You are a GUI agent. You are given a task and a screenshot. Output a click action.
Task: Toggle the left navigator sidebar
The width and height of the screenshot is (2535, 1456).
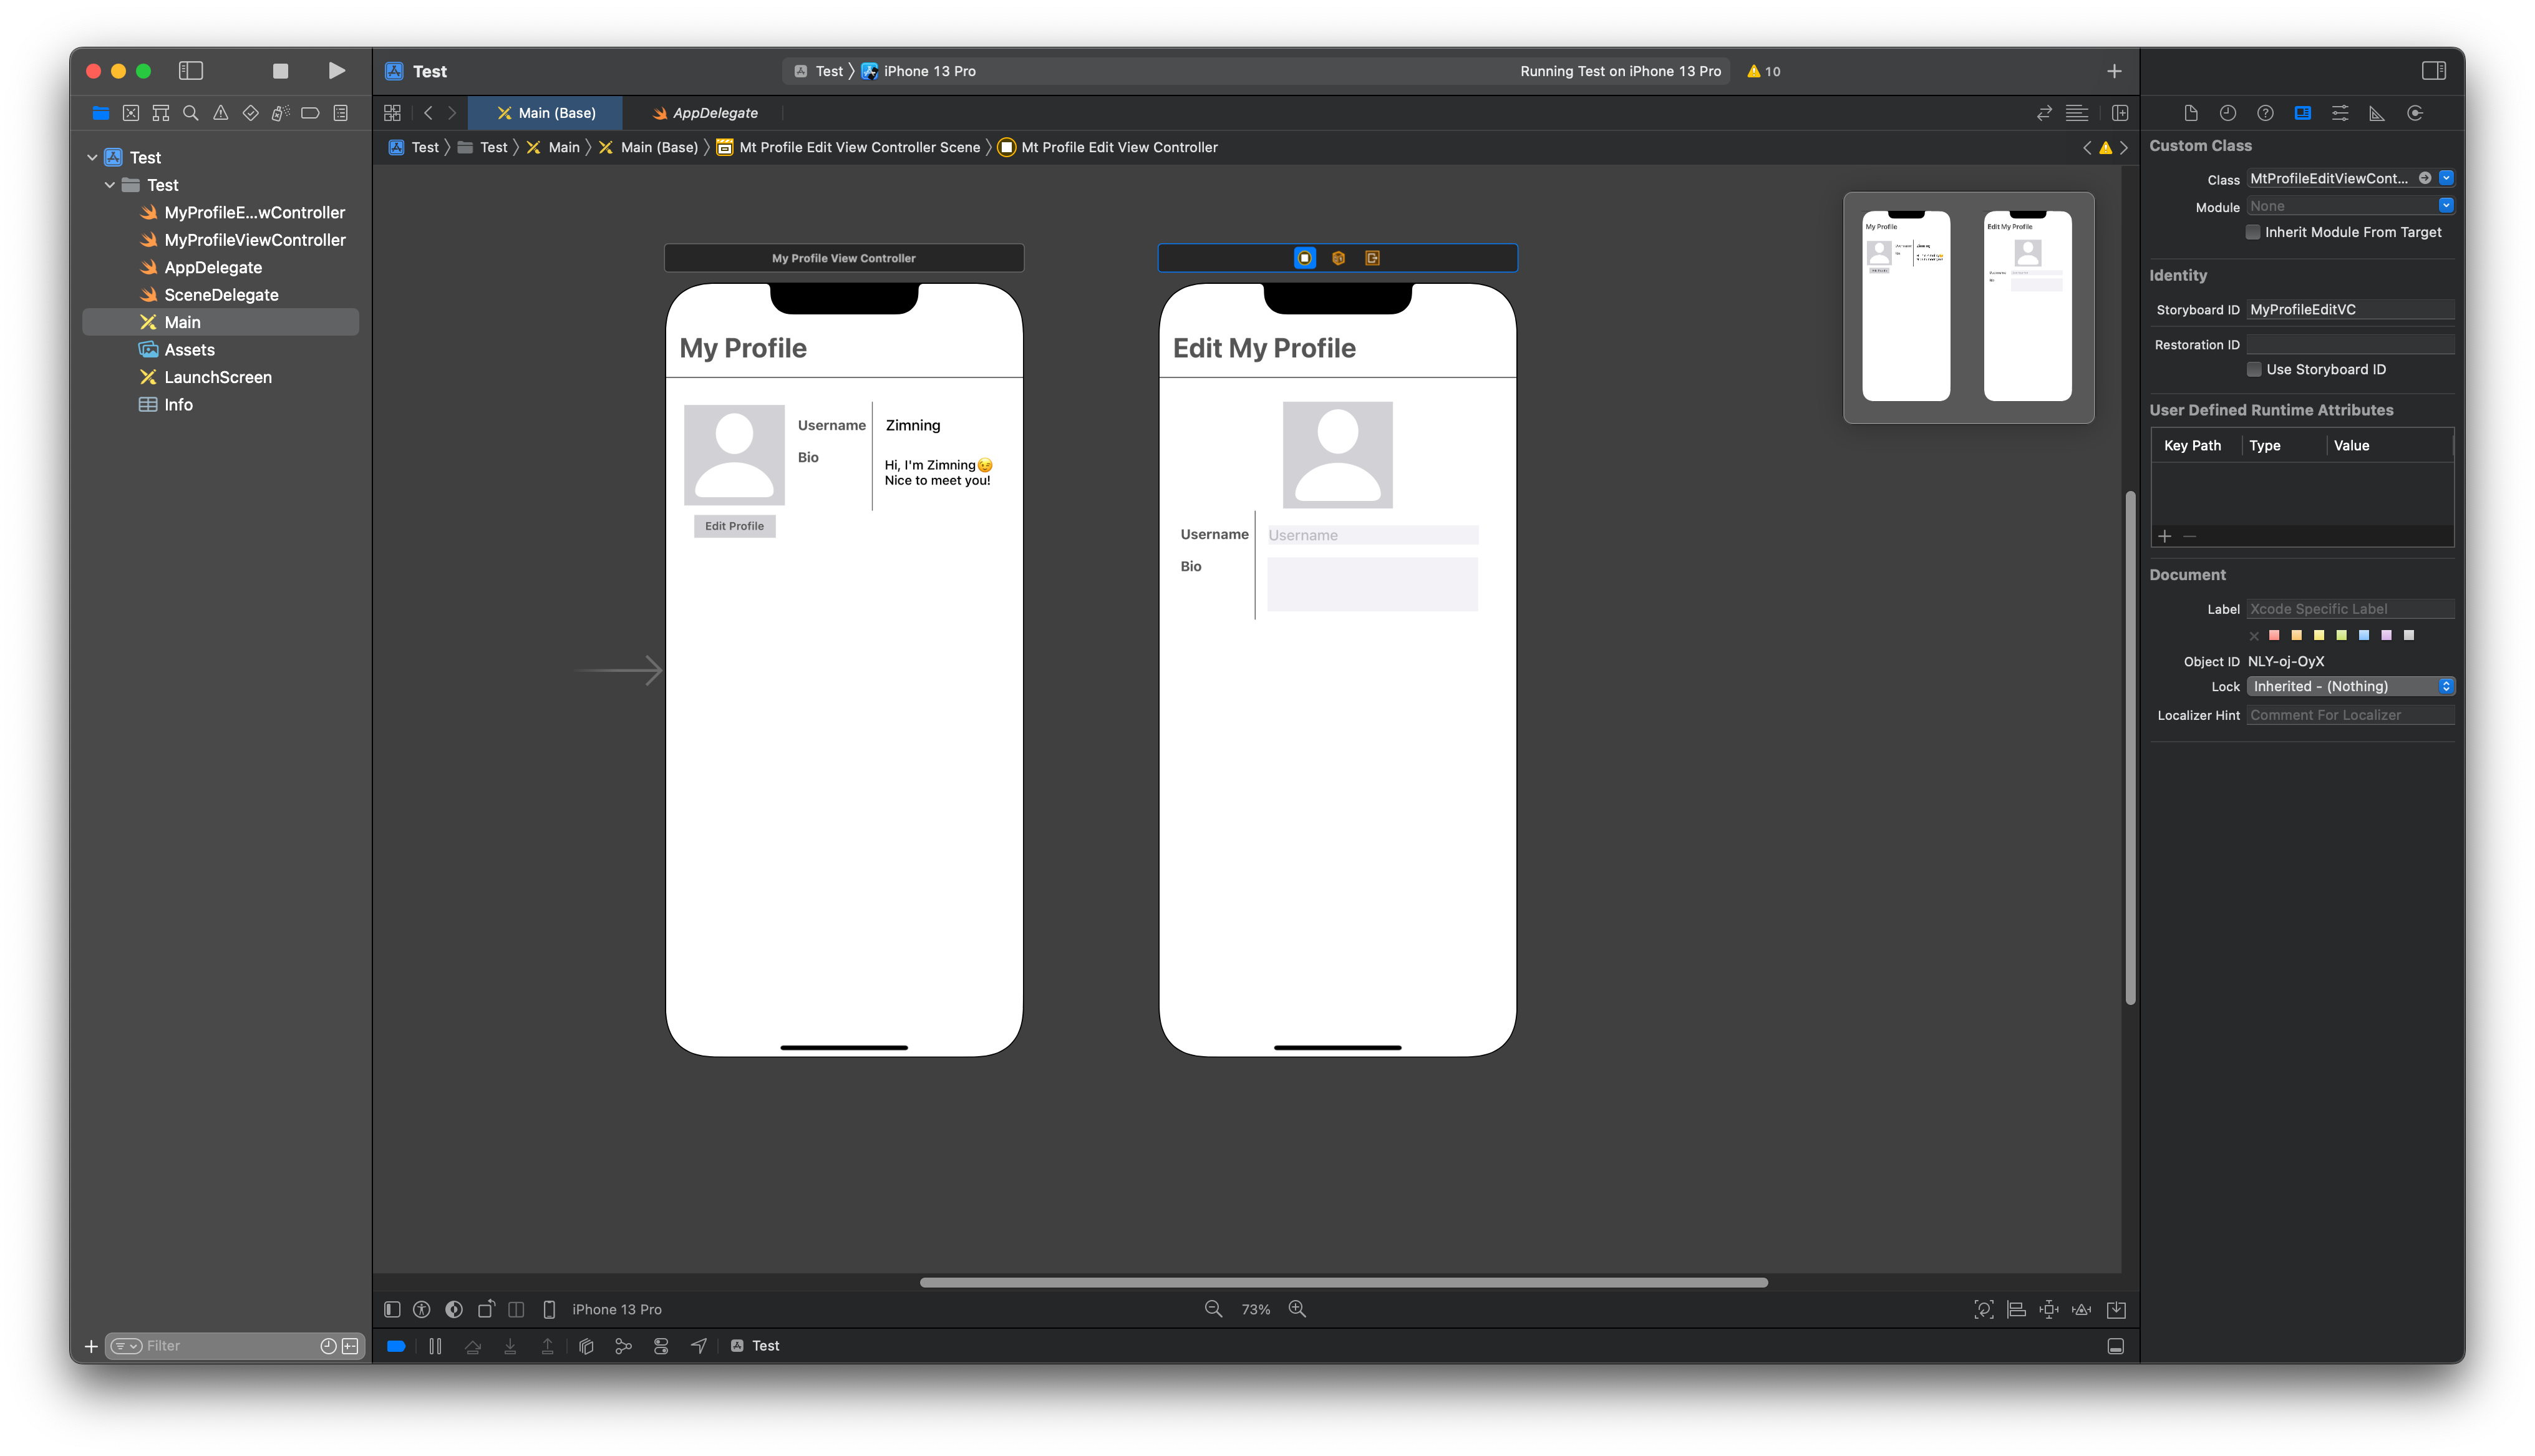(191, 71)
